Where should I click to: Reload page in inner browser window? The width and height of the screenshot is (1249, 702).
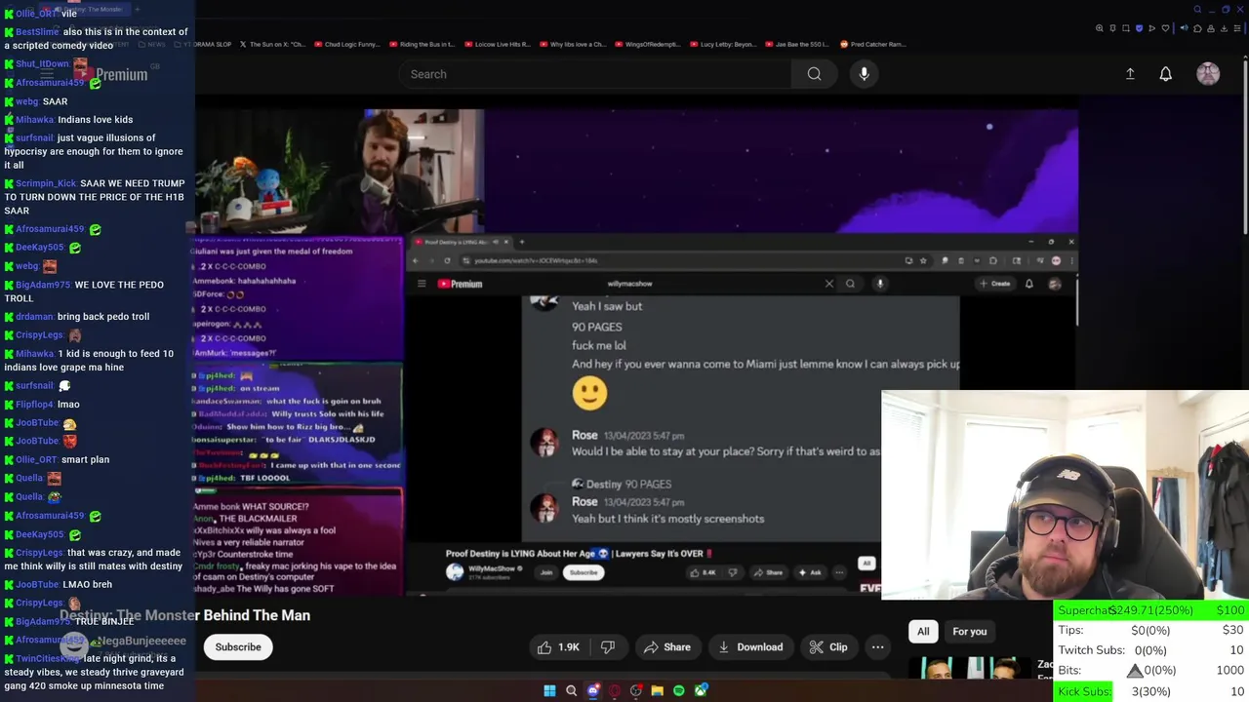(447, 260)
